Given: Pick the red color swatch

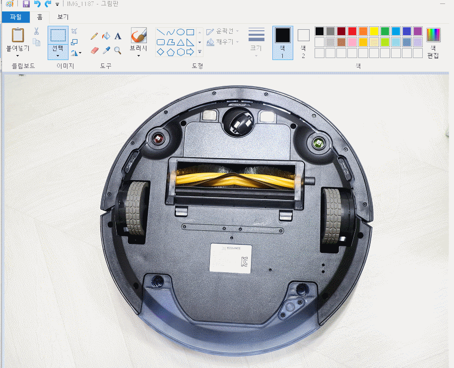Looking at the screenshot, I should [352, 31].
